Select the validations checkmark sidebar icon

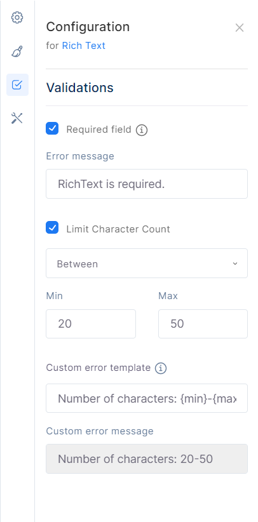click(x=17, y=85)
